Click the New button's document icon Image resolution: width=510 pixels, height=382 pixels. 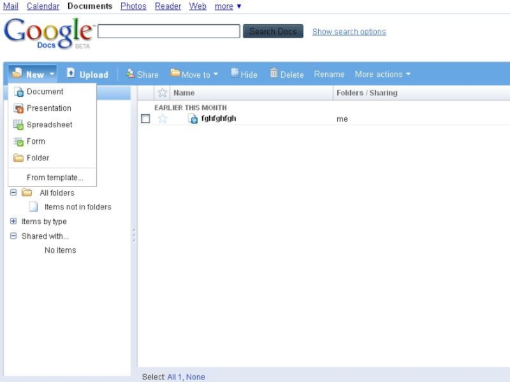point(17,73)
